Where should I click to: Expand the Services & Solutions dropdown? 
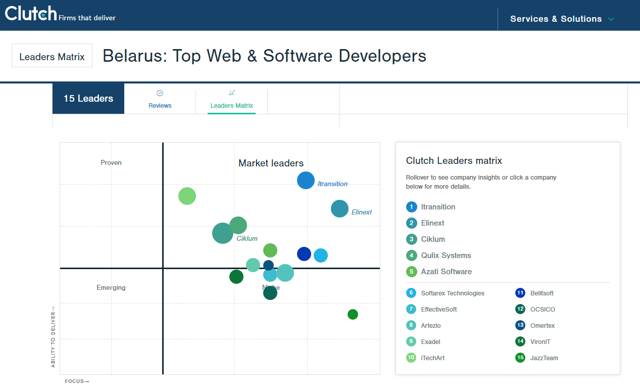click(562, 19)
